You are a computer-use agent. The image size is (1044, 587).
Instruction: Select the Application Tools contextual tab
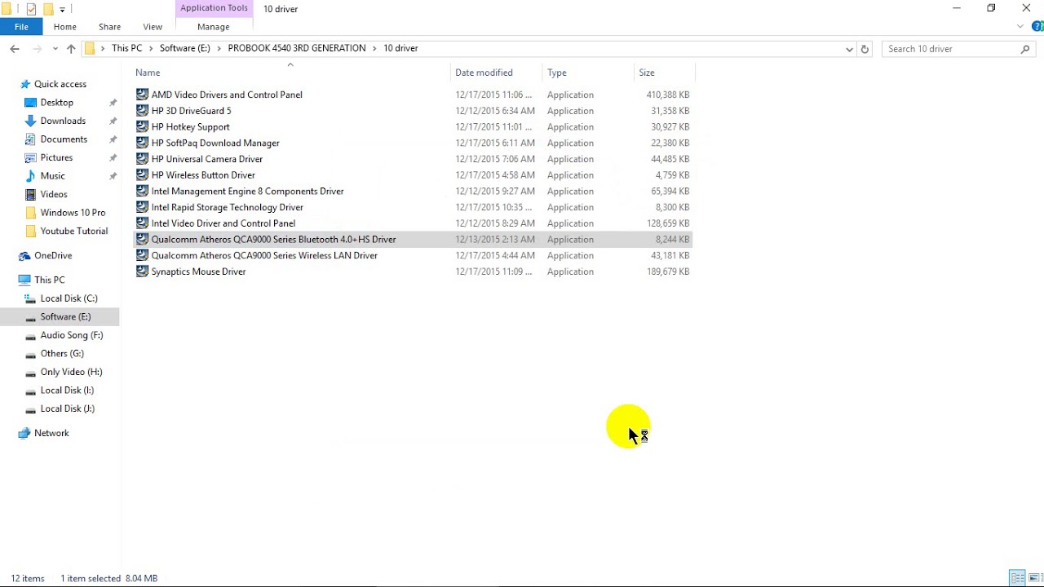[214, 8]
